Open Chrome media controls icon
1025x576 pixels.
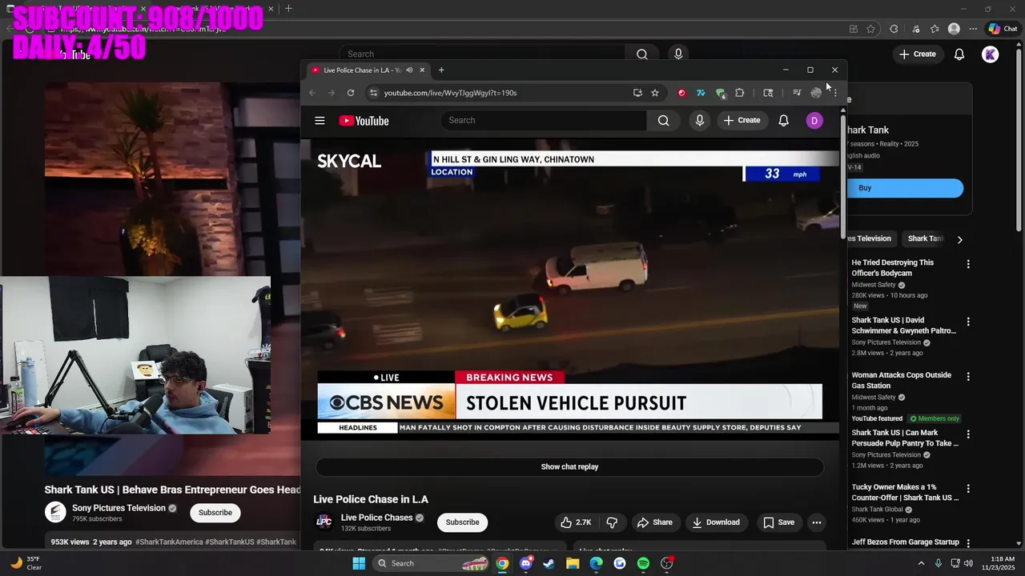point(796,93)
